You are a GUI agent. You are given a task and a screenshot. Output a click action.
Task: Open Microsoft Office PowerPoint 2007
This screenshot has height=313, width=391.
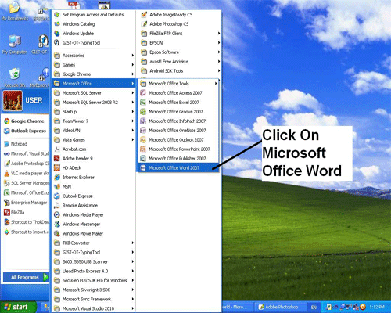(178, 149)
